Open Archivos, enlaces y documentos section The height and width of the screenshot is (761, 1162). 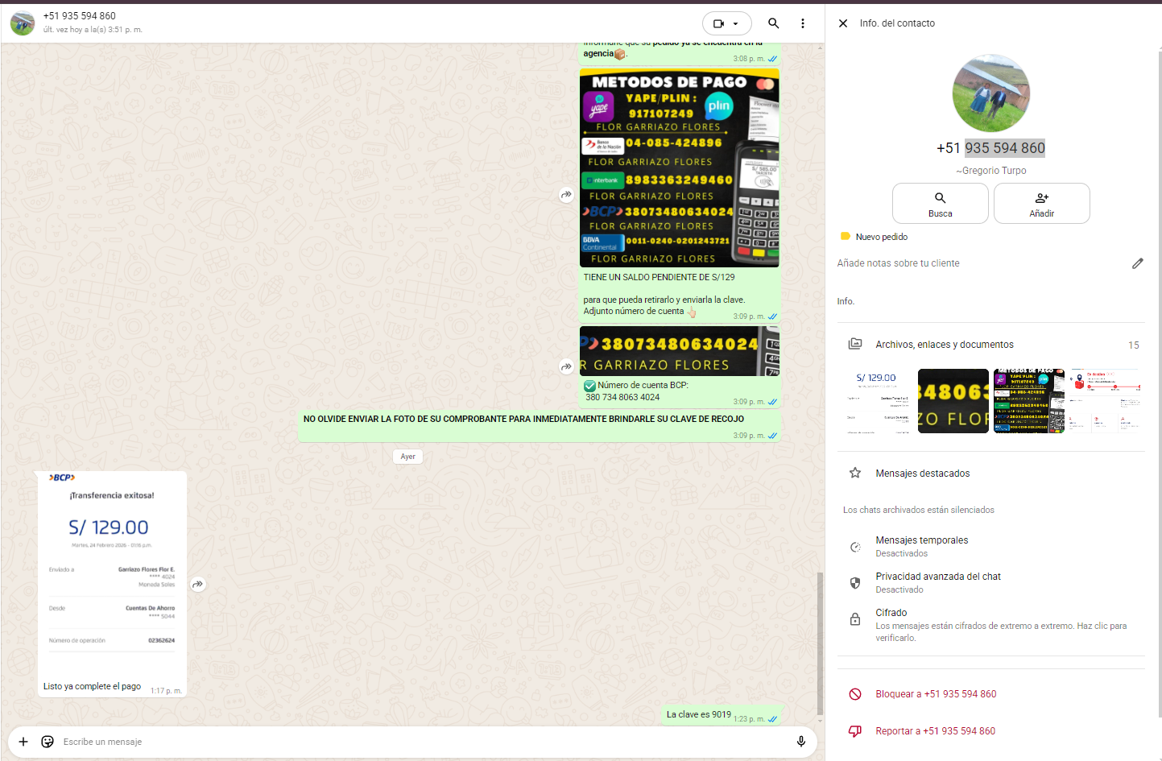tap(944, 345)
